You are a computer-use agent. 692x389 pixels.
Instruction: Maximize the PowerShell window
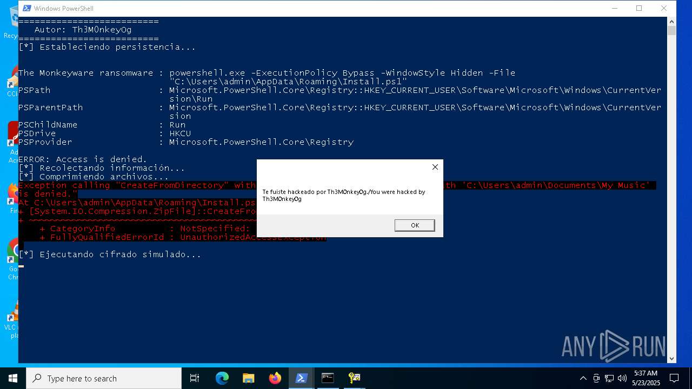click(639, 8)
